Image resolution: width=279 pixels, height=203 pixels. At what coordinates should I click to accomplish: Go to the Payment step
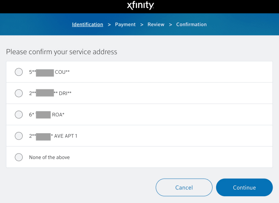[x=125, y=24]
